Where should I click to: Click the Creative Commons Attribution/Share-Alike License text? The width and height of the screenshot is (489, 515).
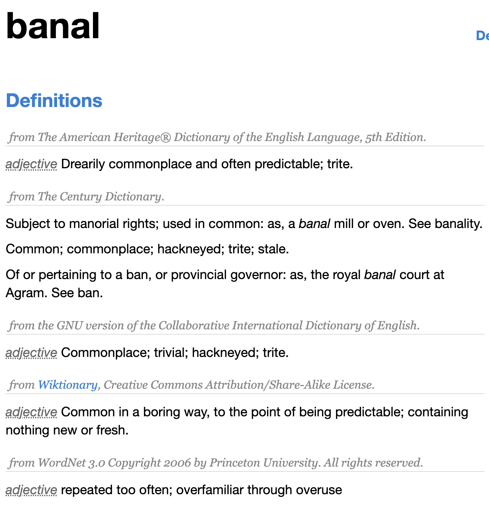tap(239, 385)
